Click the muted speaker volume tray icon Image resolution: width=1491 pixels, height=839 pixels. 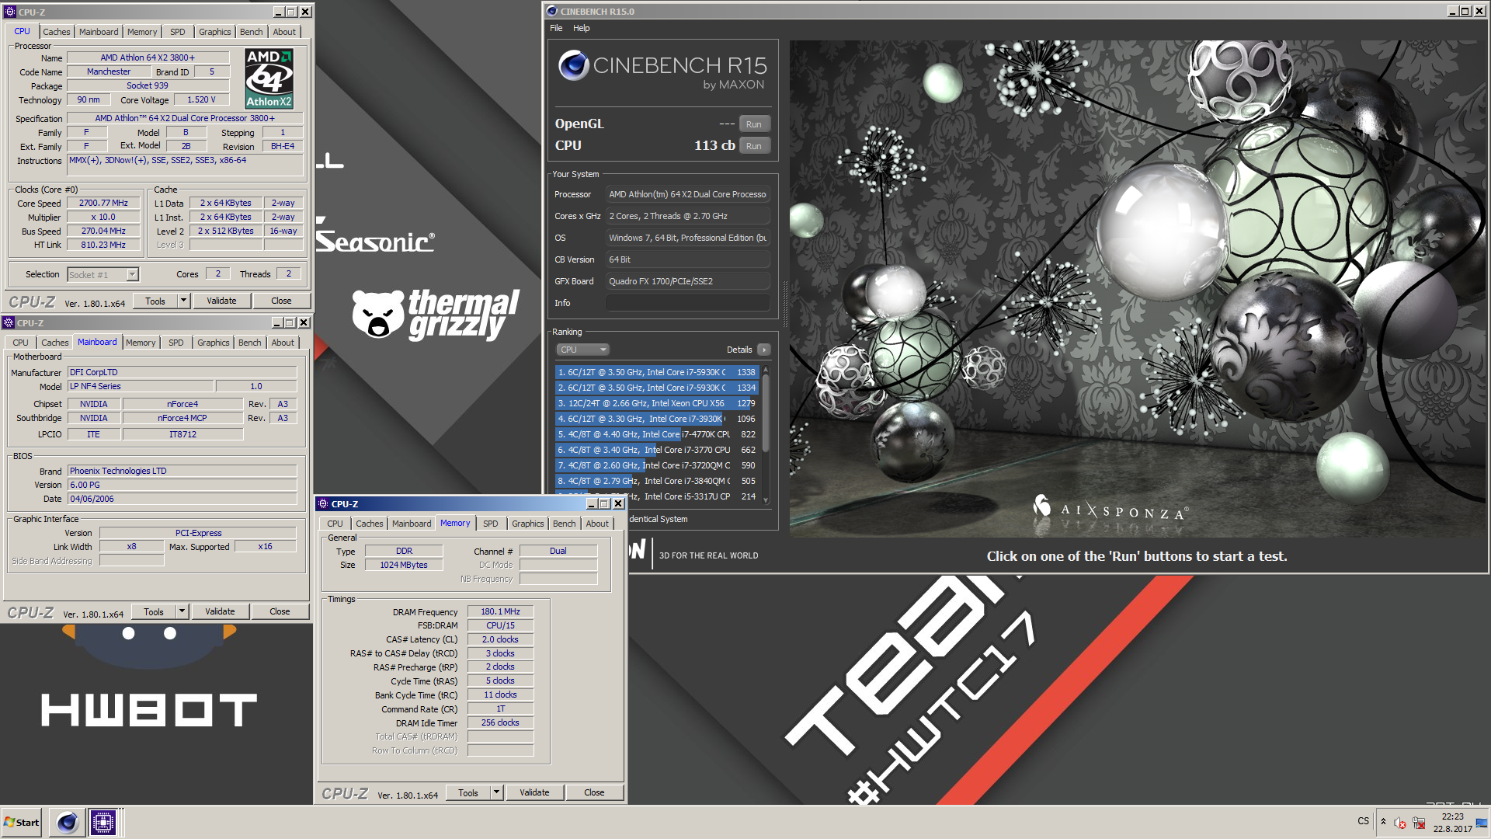pos(1399,823)
